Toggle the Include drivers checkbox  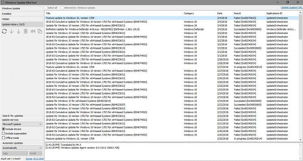(4, 129)
